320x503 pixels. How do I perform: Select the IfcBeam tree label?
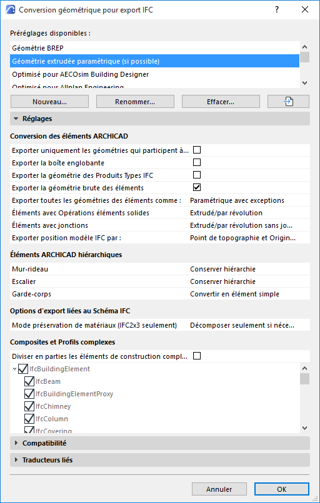48,381
